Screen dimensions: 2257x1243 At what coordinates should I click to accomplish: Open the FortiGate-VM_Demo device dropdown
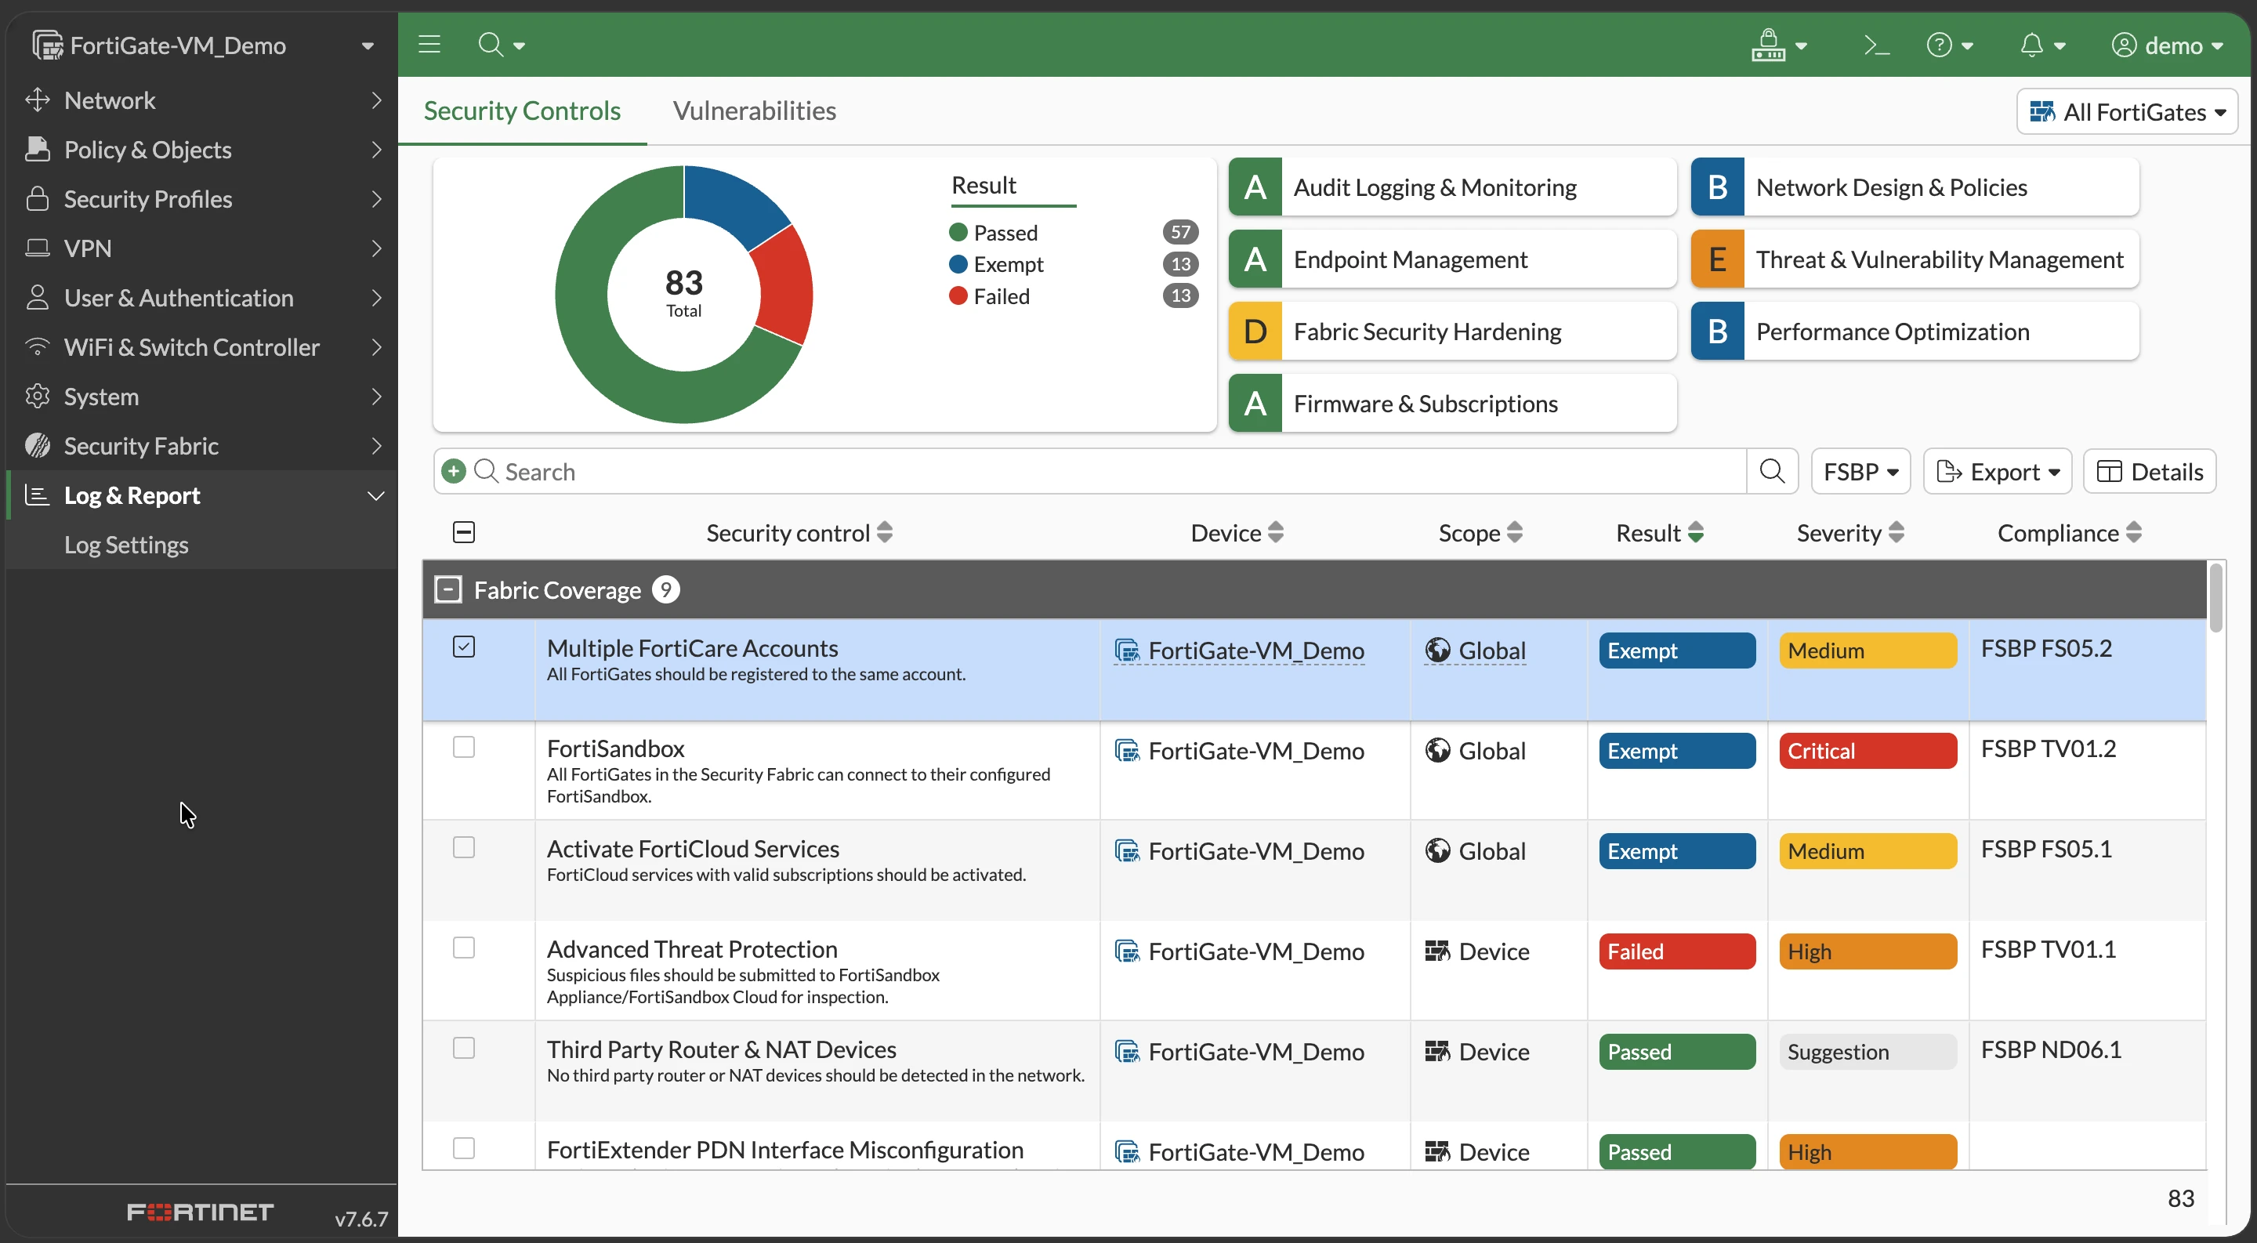(x=202, y=45)
